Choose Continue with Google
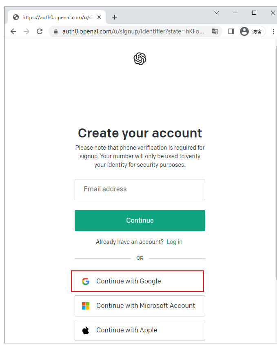This screenshot has width=277, height=345. pos(140,281)
